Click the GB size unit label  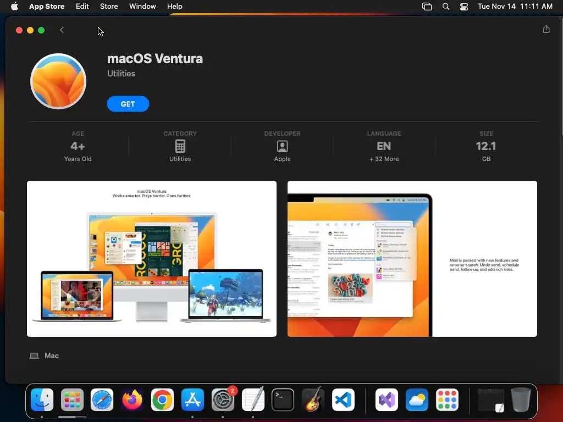point(486,159)
